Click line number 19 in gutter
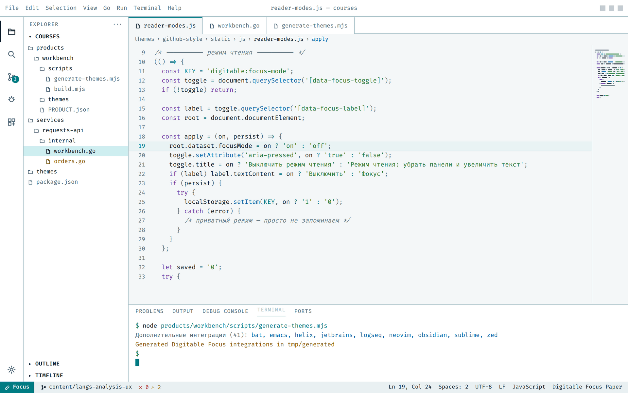Image resolution: width=628 pixels, height=393 pixels. (142, 146)
